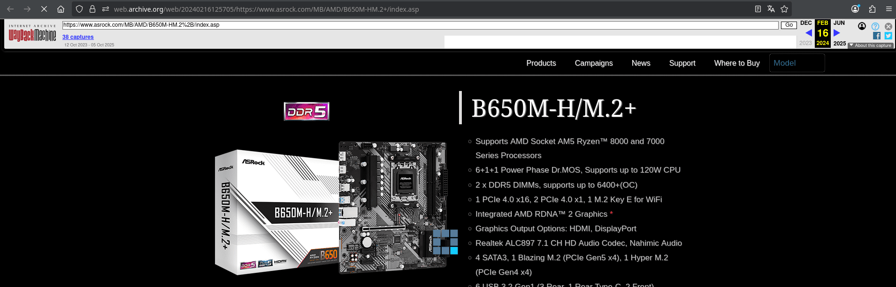Share capture on Twitter
The width and height of the screenshot is (896, 287).
point(888,36)
